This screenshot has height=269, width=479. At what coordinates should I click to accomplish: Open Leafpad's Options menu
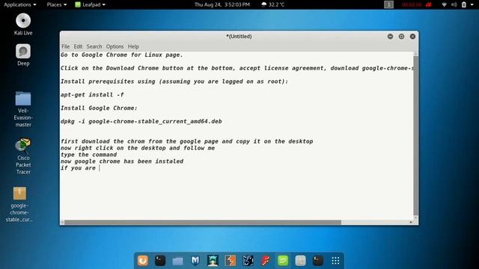(115, 46)
